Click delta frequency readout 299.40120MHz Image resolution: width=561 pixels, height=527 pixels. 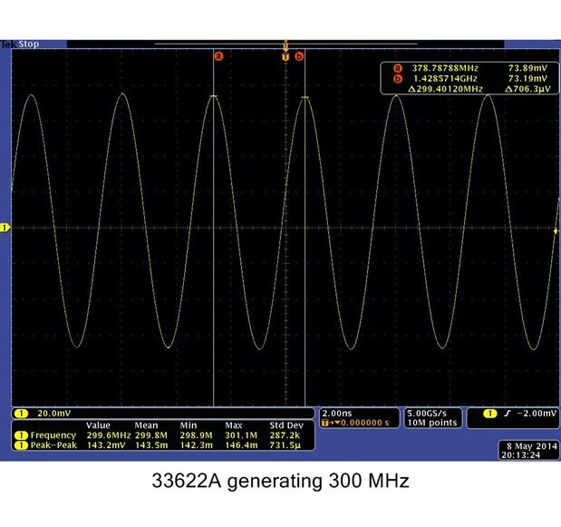pyautogui.click(x=445, y=89)
